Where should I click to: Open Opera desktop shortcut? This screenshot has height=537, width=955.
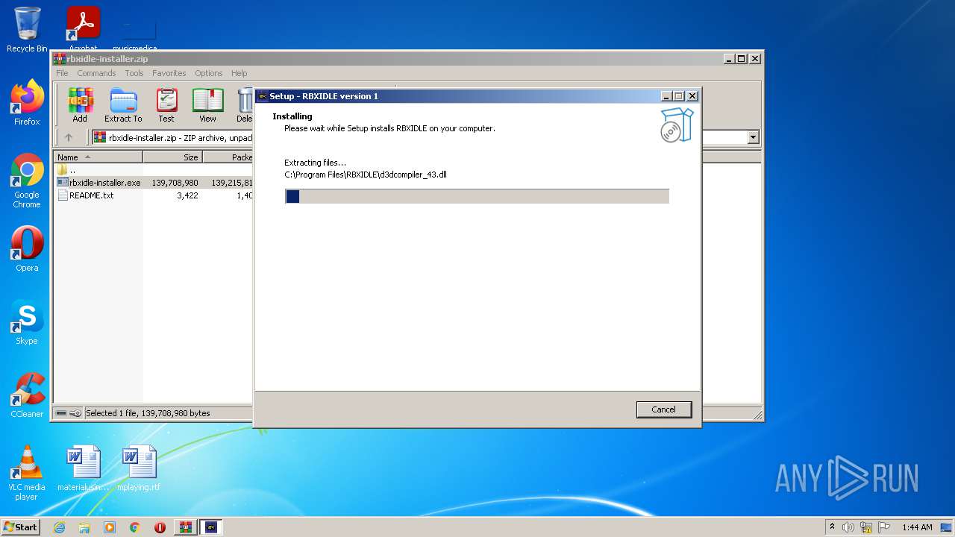(27, 249)
